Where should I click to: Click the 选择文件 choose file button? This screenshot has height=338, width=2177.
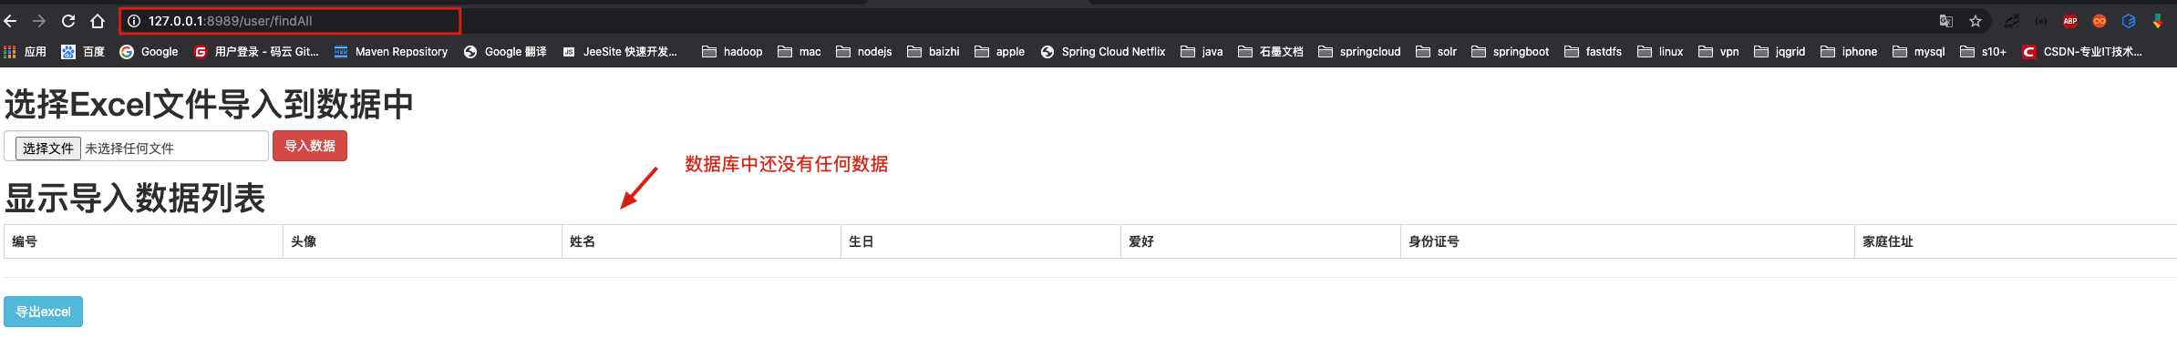[x=48, y=149]
